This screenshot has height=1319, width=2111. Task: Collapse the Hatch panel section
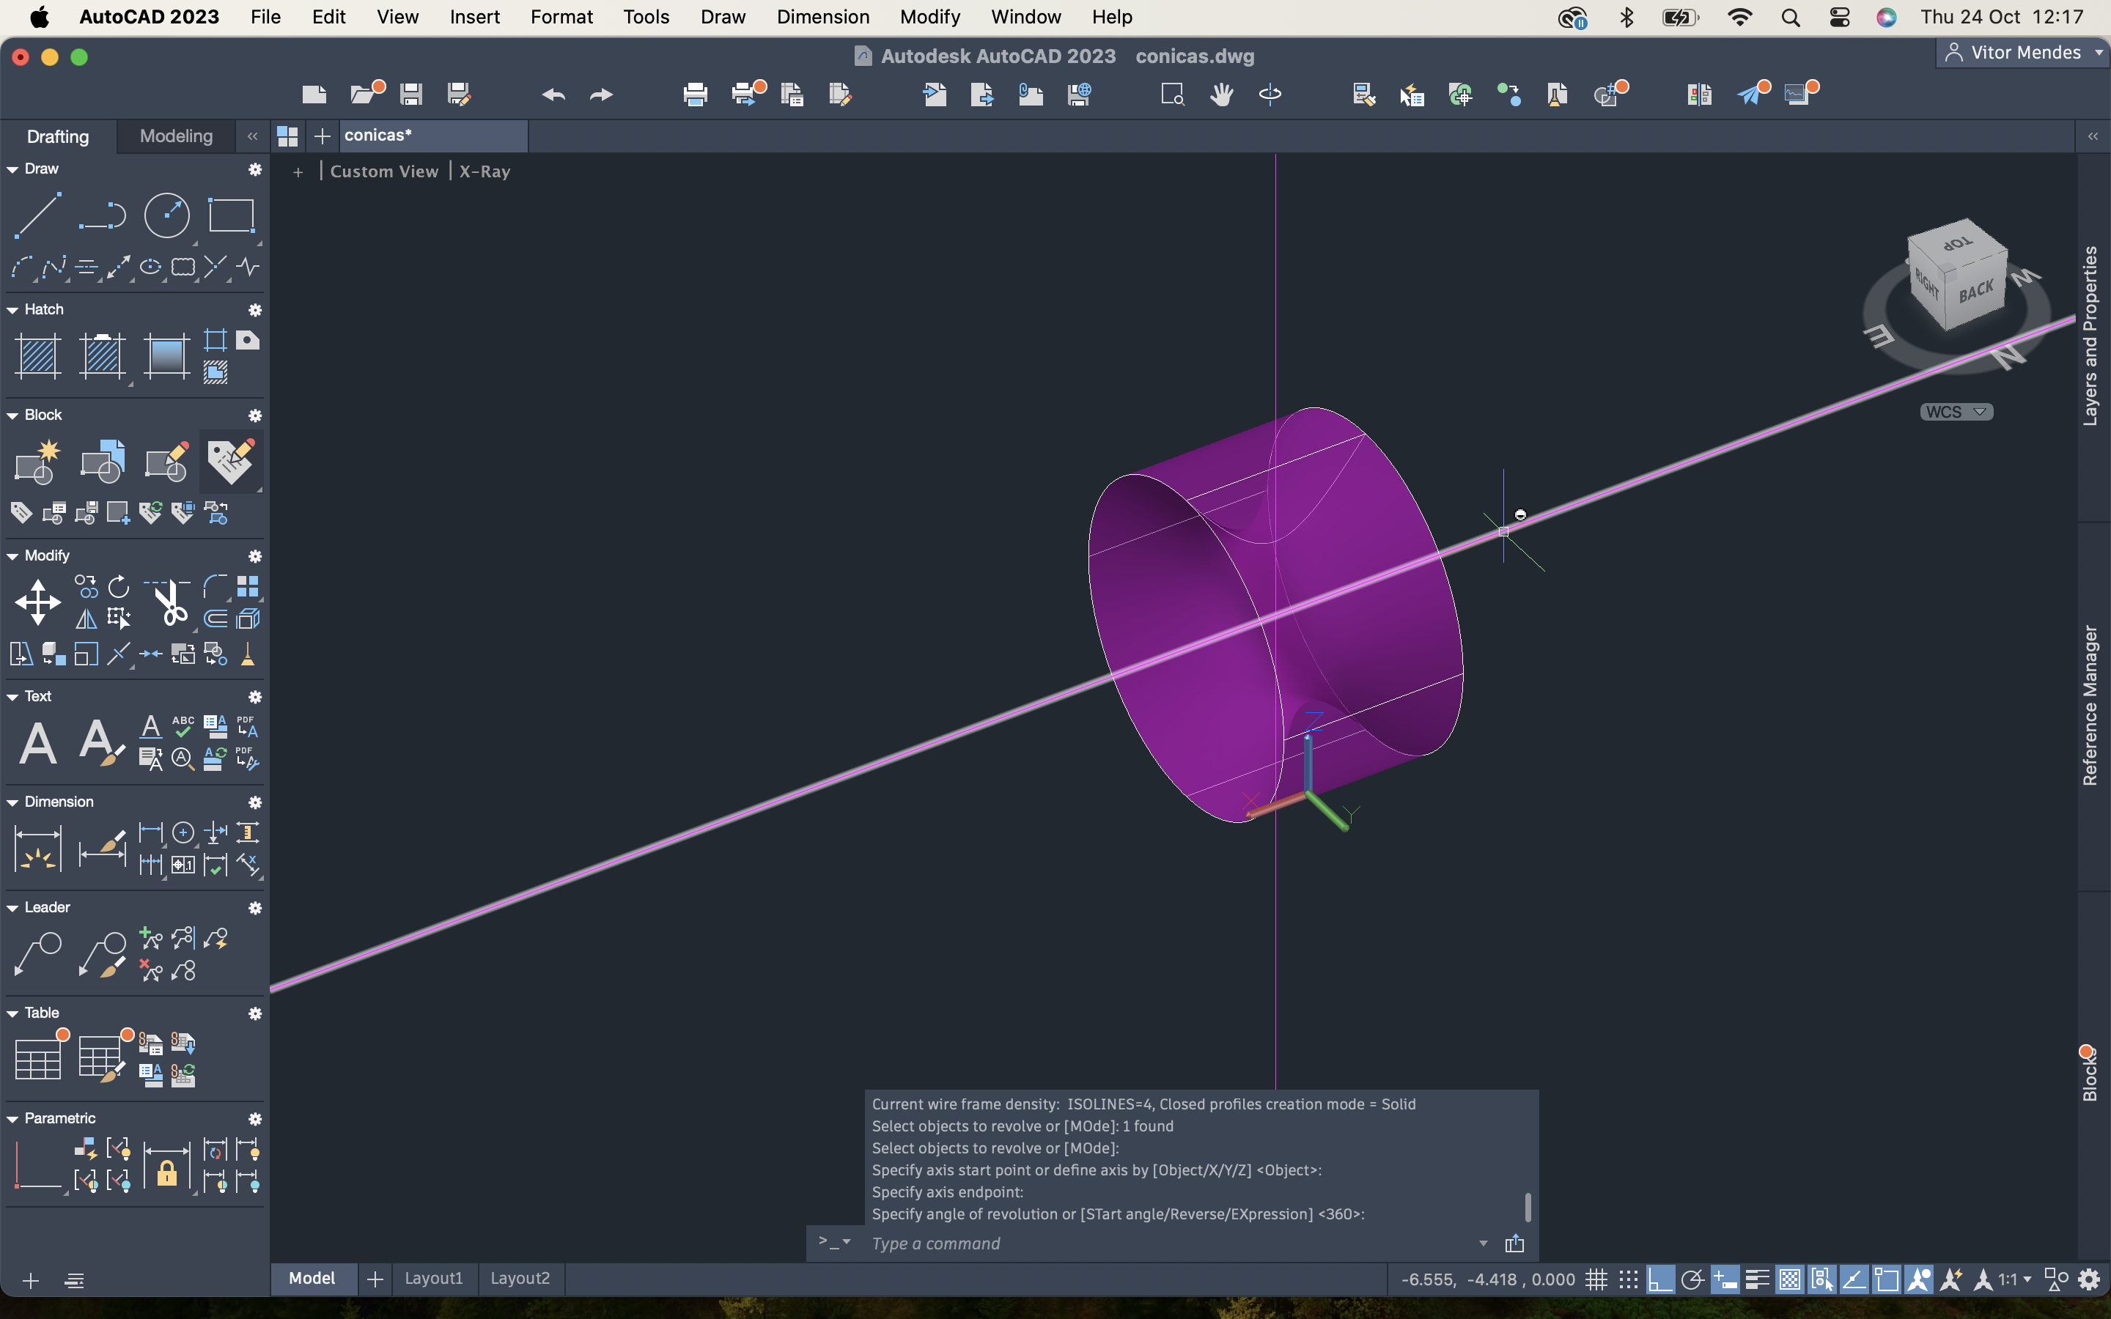coord(13,310)
